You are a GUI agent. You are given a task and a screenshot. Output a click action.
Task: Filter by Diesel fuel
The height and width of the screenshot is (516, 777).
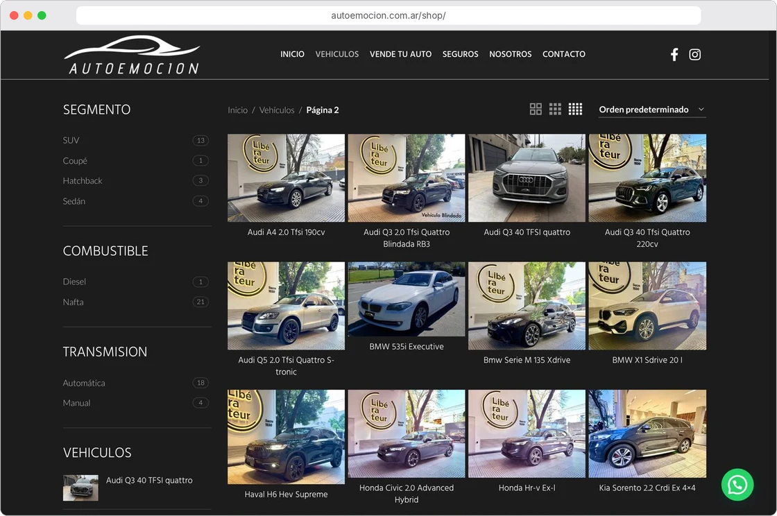pyautogui.click(x=74, y=282)
